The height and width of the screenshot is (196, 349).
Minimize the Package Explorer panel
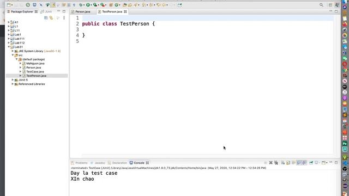click(58, 11)
